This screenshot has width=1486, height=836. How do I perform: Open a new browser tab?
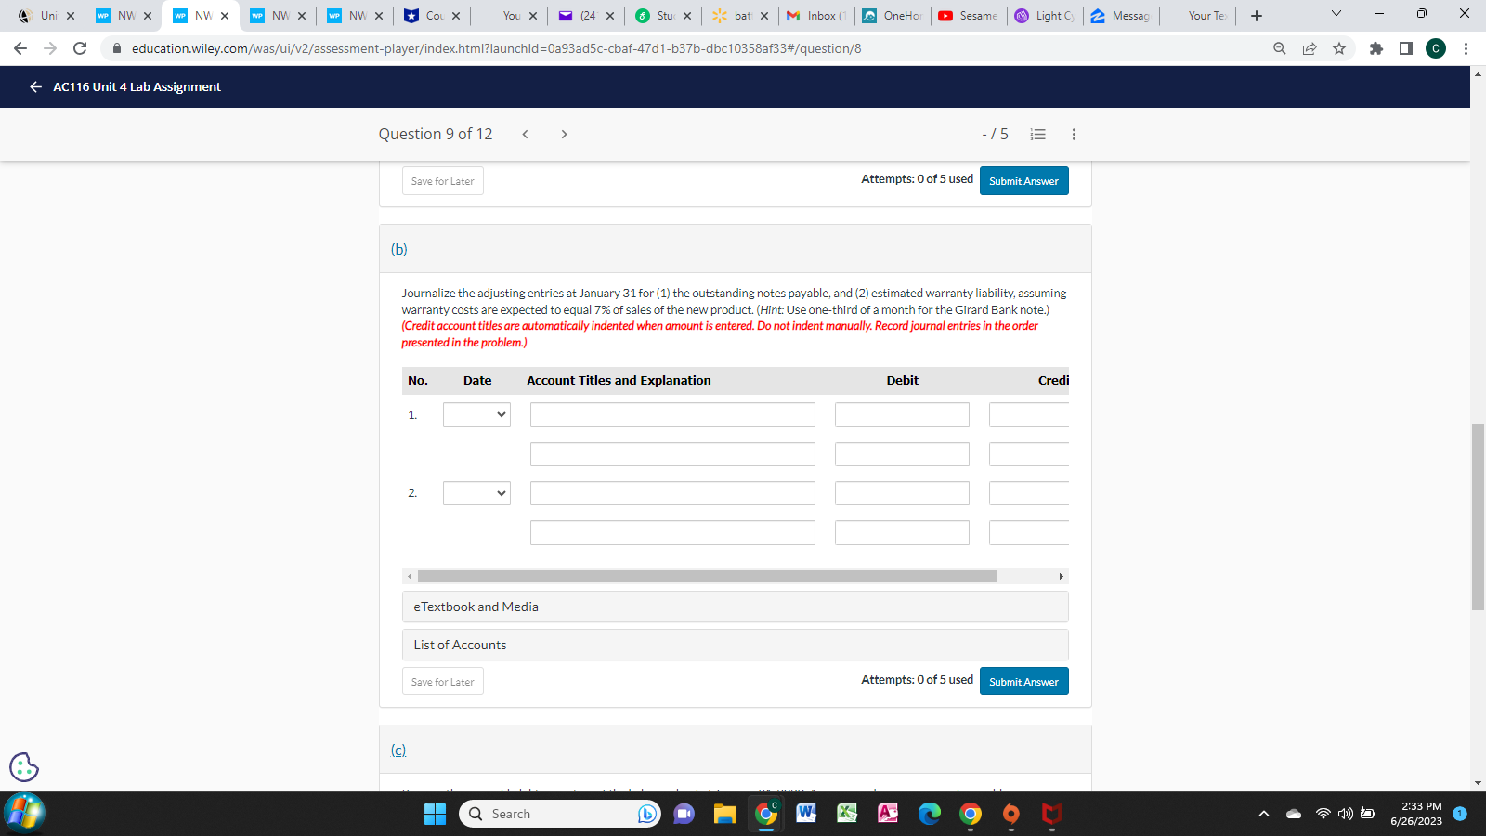click(x=1257, y=16)
